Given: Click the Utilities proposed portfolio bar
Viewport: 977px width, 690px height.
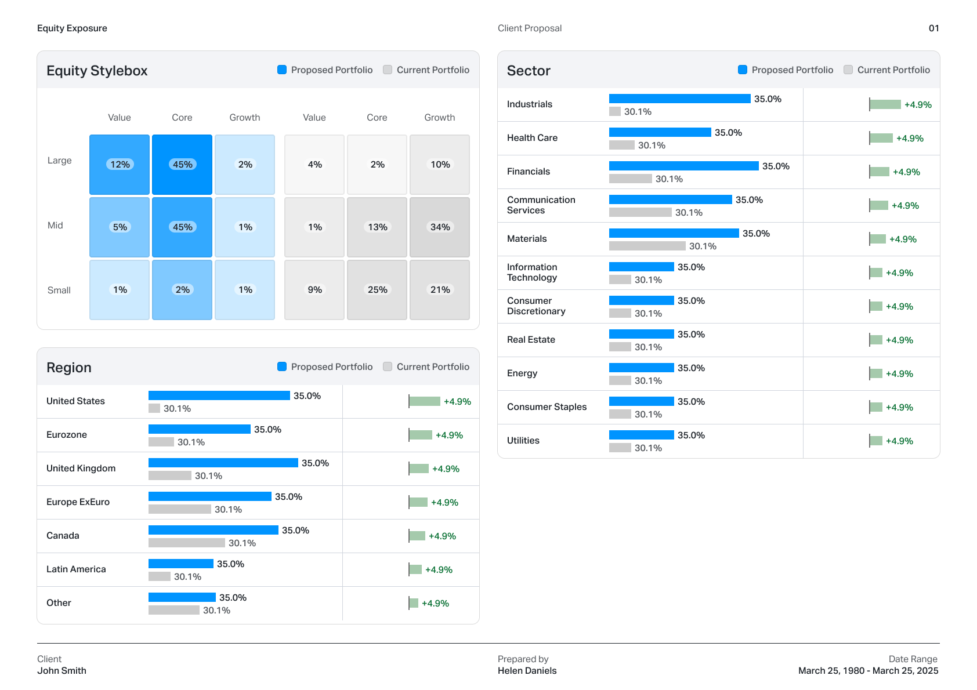Looking at the screenshot, I should 641,434.
